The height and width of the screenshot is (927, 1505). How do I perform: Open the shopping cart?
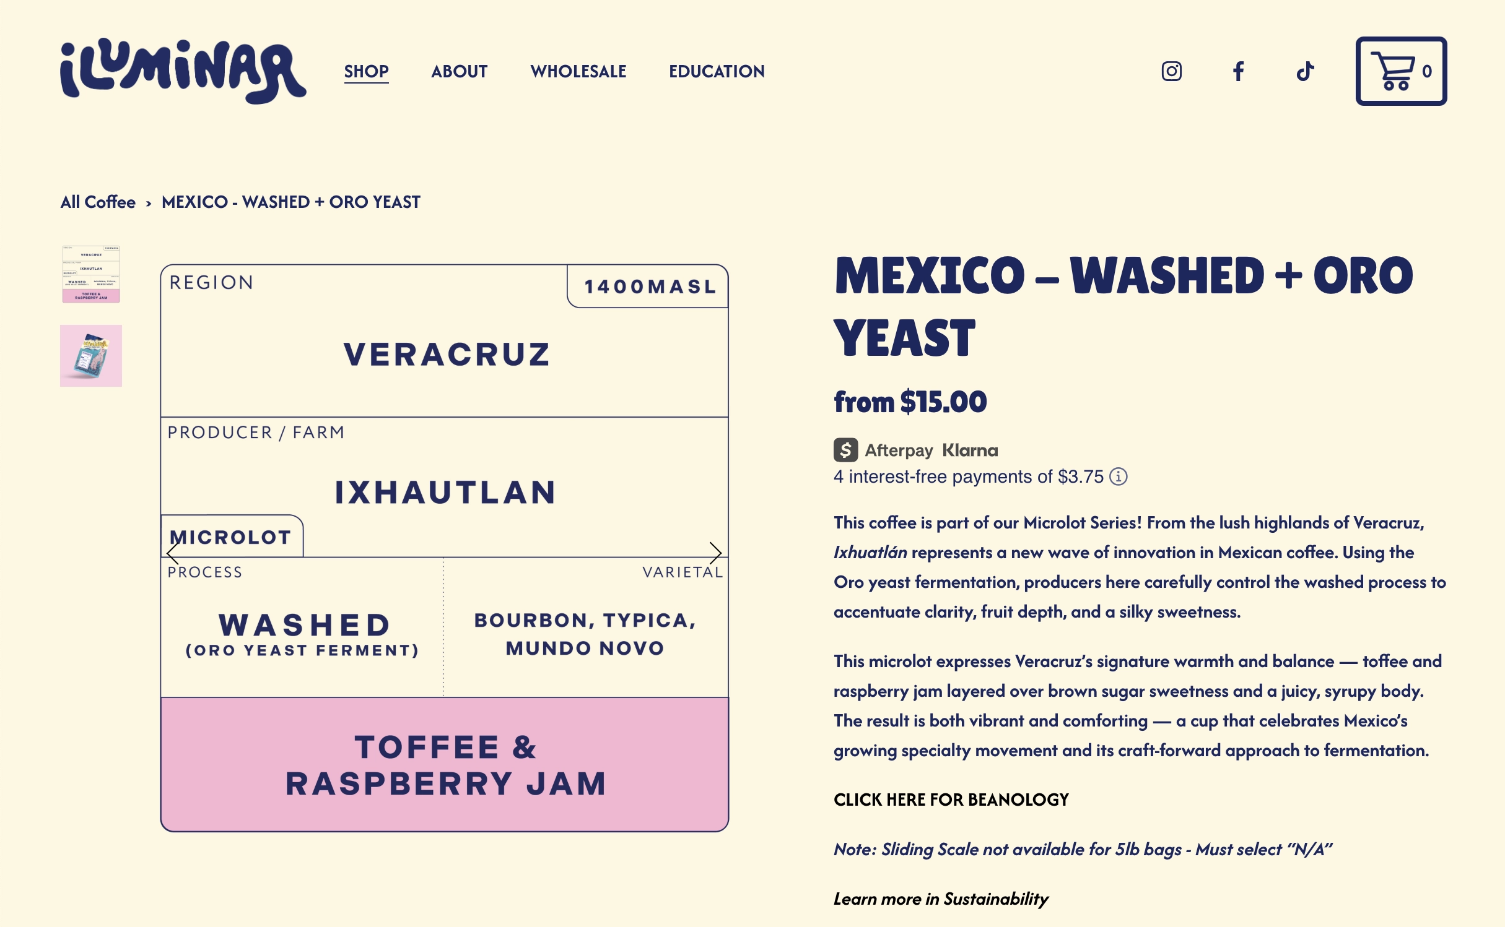click(1400, 71)
